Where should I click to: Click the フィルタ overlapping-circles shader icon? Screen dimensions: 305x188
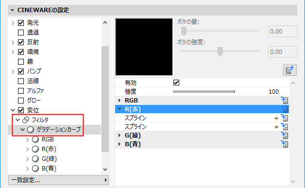coord(26,120)
